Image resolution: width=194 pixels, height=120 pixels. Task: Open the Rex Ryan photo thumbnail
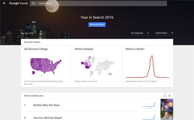167,105
